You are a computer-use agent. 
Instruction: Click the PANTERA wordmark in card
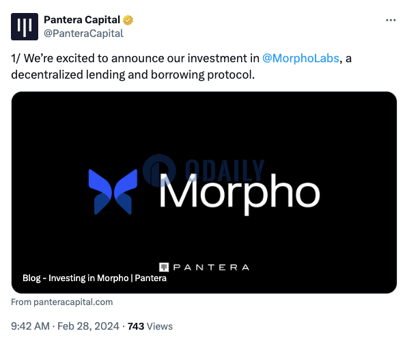pos(211,267)
